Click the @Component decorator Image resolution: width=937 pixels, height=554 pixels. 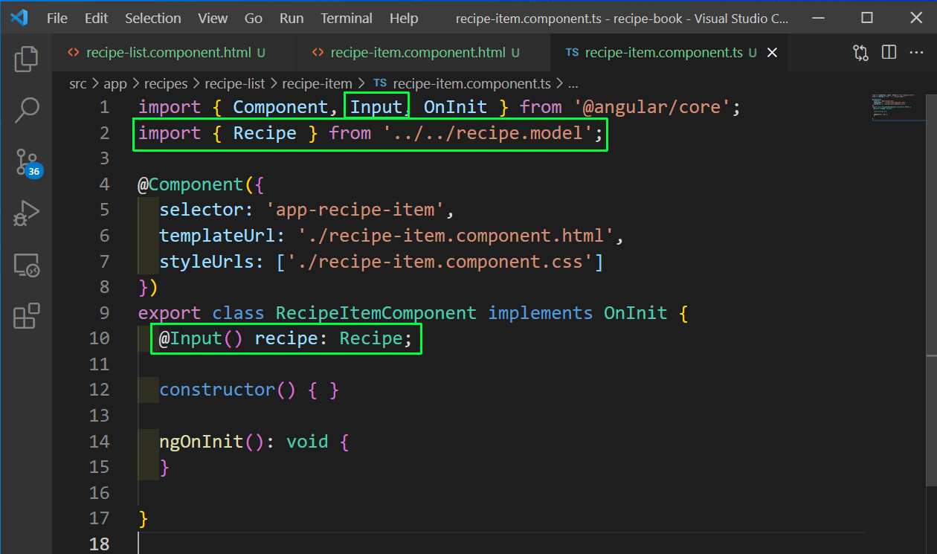190,184
